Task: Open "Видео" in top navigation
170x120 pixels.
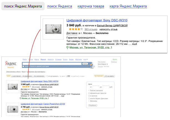Action: pos(71,60)
